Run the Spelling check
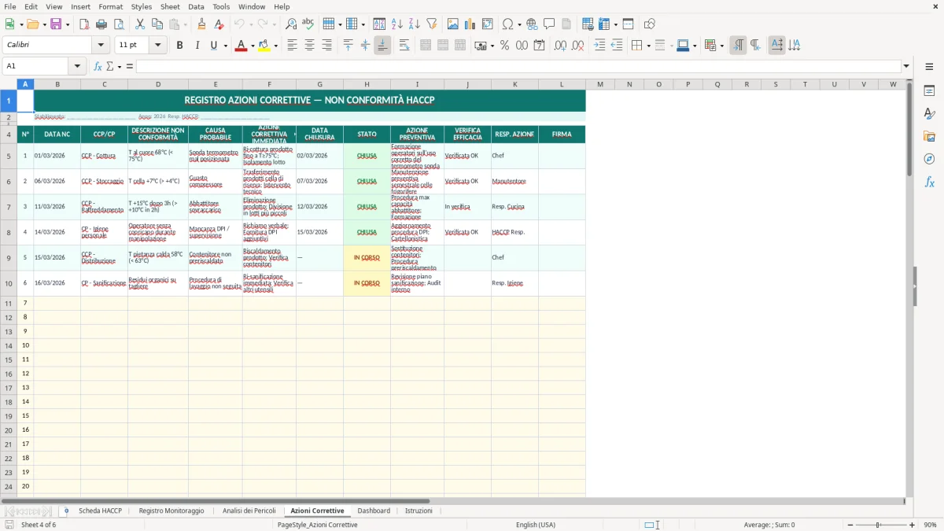 click(x=308, y=24)
